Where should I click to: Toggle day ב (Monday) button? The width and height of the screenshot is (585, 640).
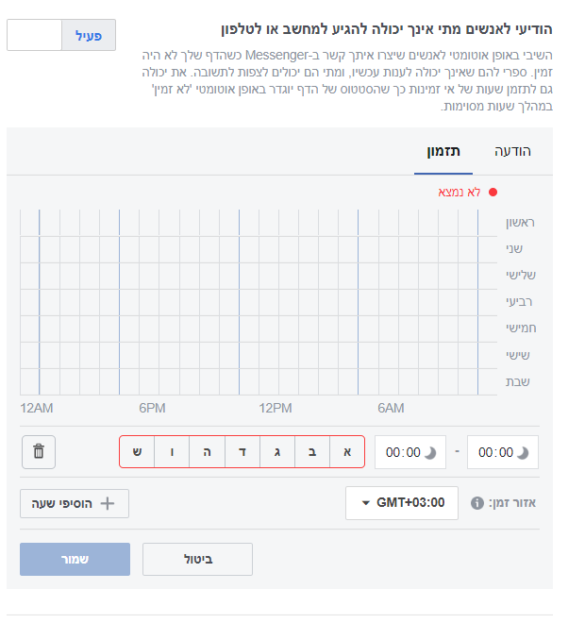312,452
